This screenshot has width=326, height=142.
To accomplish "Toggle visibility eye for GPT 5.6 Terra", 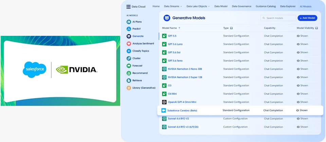I will coord(298,61).
